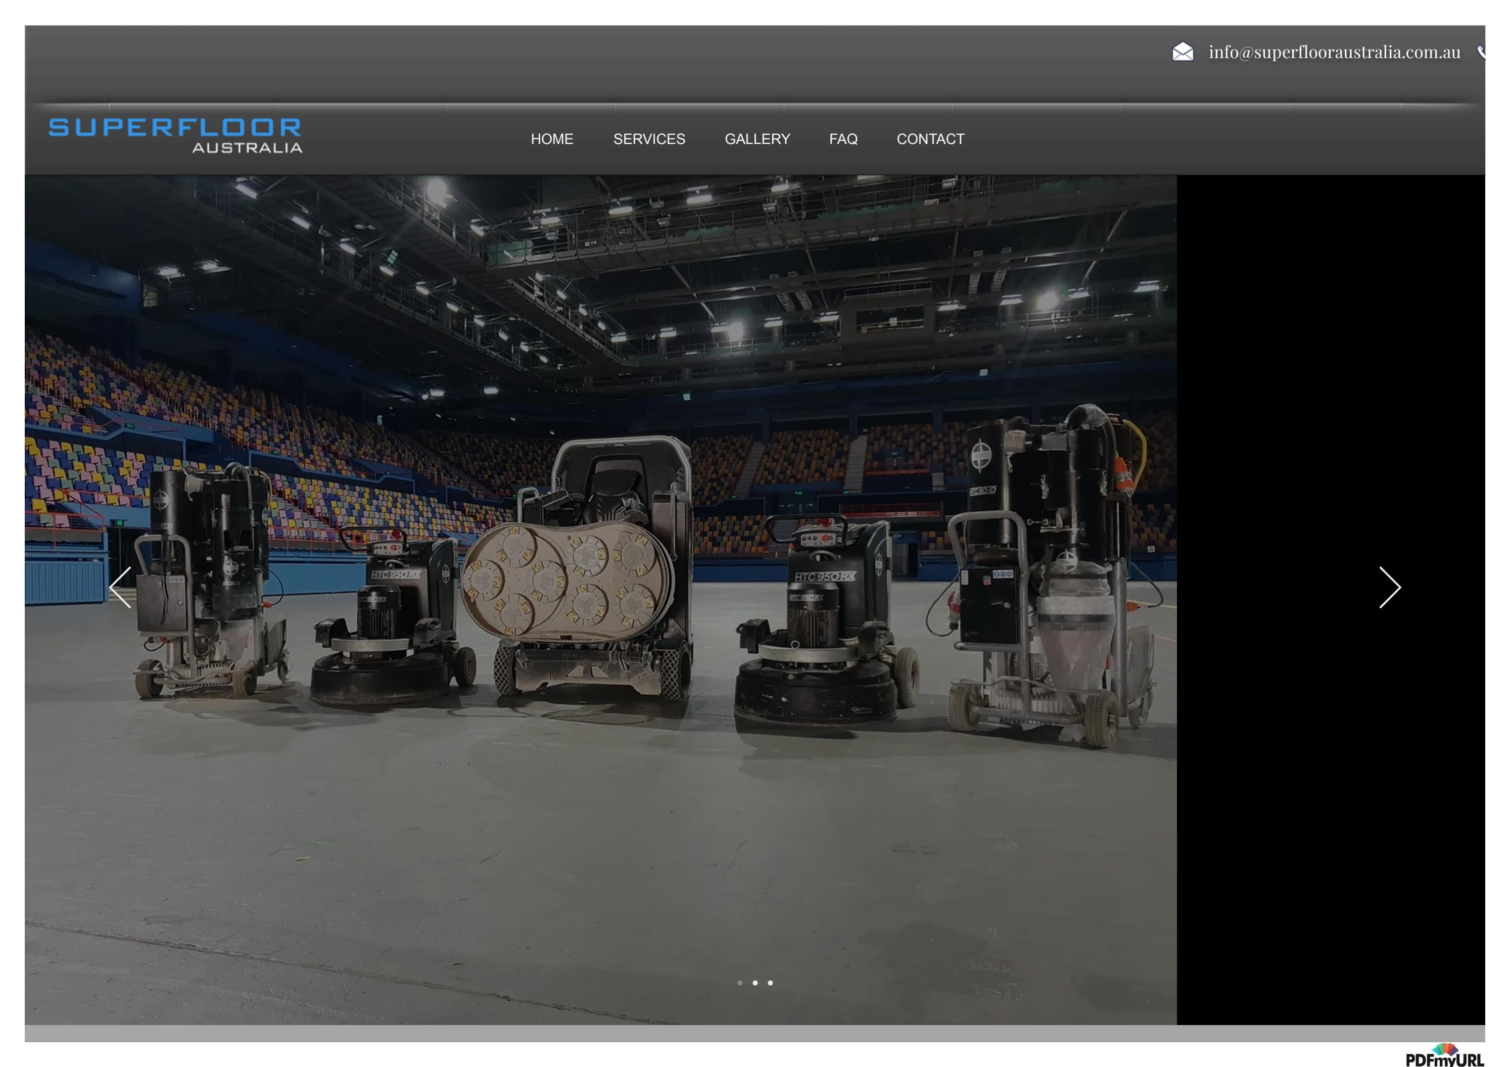Open the GALLERY page

tap(758, 139)
